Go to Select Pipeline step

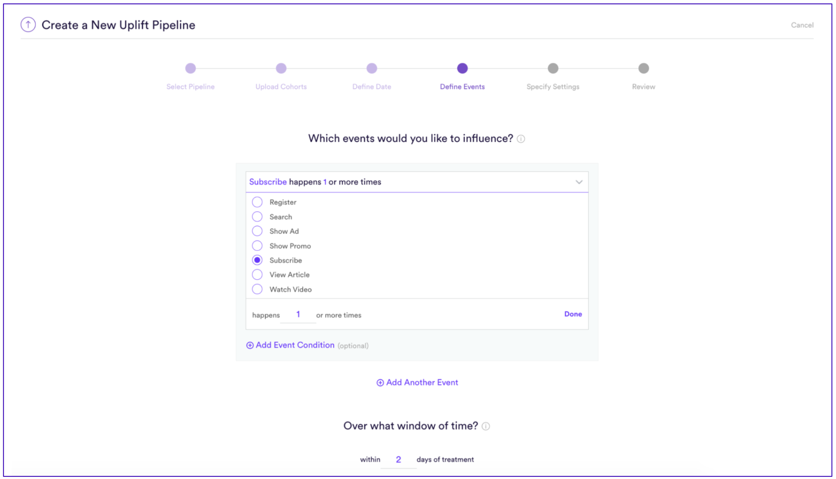[x=190, y=68]
